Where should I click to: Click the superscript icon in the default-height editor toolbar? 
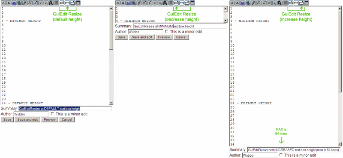[x=41, y=3]
